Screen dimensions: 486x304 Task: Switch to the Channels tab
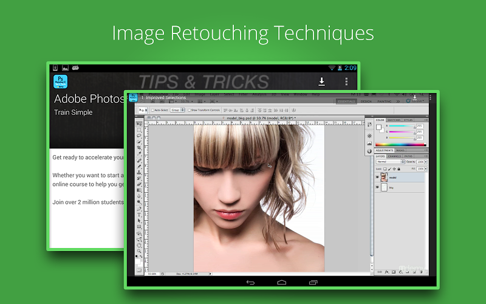point(395,156)
